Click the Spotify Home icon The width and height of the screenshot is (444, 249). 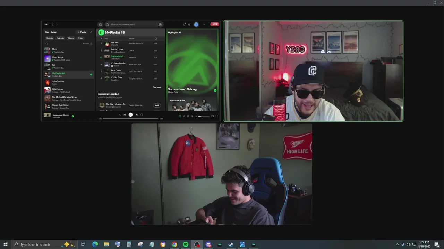(100, 25)
